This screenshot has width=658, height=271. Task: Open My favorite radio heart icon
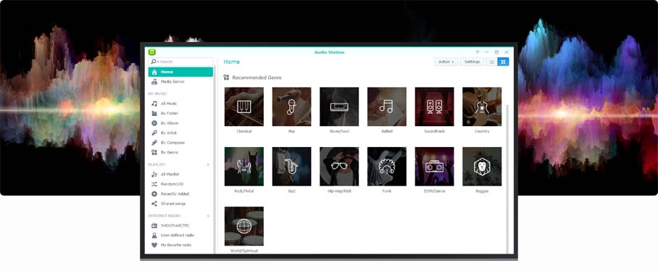point(154,245)
